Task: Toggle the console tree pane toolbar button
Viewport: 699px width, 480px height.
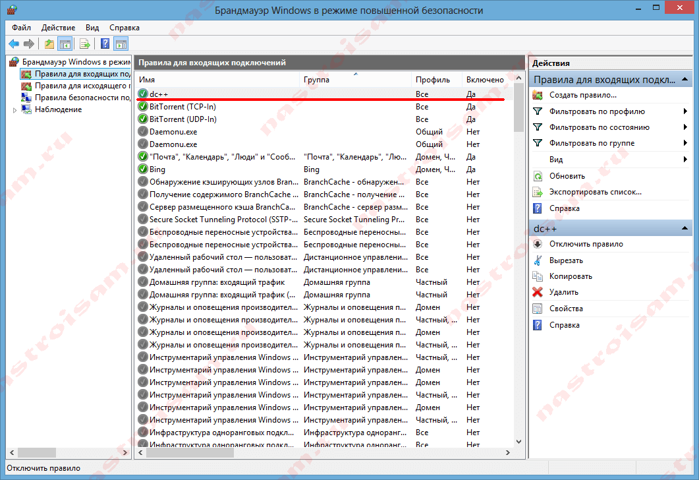Action: pos(65,44)
